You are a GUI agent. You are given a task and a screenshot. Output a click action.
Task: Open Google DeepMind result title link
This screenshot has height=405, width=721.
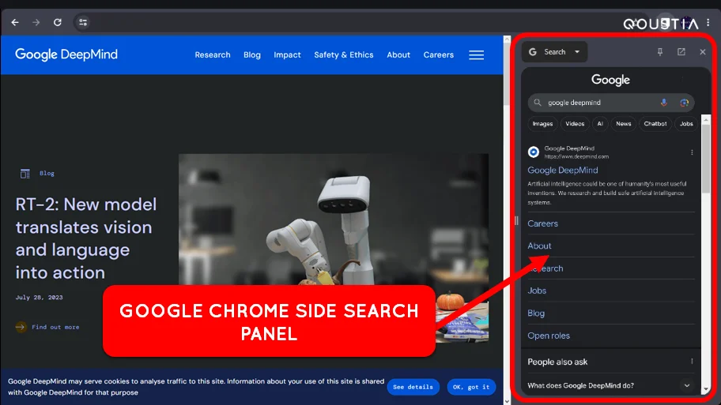coord(562,171)
